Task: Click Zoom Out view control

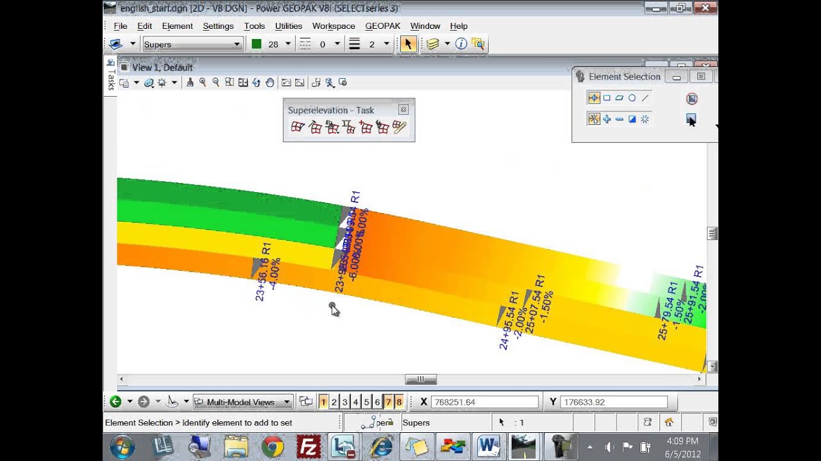Action: [216, 83]
